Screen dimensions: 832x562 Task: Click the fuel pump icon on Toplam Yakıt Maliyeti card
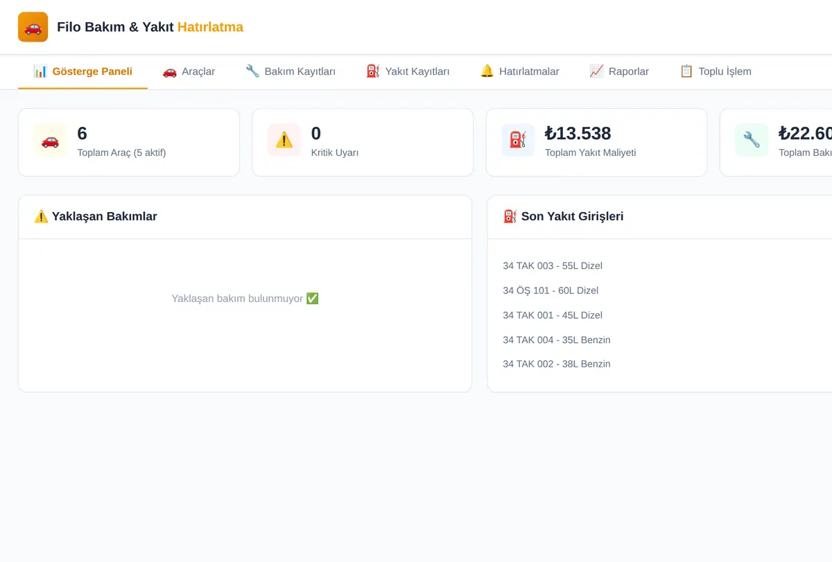(x=518, y=140)
